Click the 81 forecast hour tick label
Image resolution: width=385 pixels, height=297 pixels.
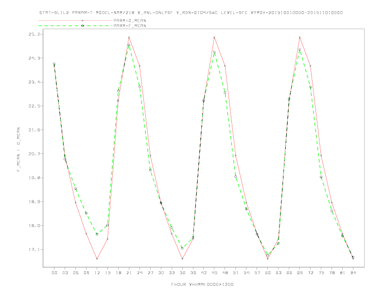coord(343,273)
